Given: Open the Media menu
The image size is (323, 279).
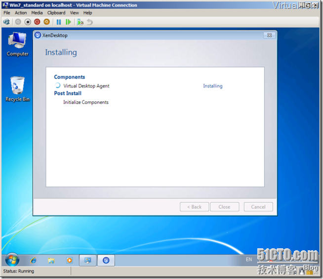Looking at the screenshot, I should pyautogui.click(x=37, y=13).
